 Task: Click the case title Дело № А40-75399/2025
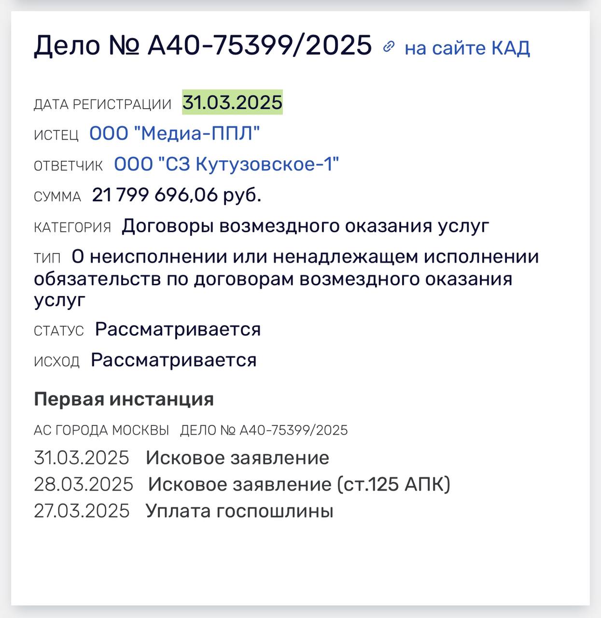click(203, 46)
